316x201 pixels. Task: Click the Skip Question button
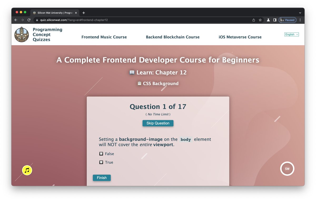(x=158, y=123)
